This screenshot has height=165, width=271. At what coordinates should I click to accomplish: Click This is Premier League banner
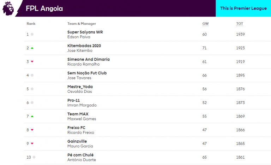[x=243, y=8]
